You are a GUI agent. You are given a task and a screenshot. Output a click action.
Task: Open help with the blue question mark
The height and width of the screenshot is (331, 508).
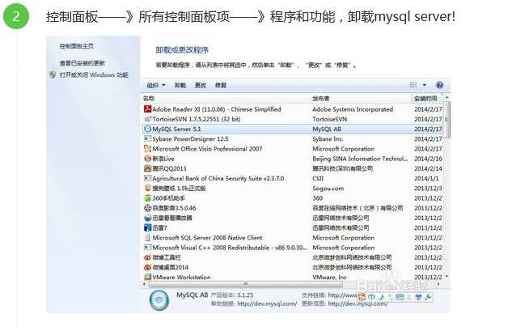(x=439, y=85)
